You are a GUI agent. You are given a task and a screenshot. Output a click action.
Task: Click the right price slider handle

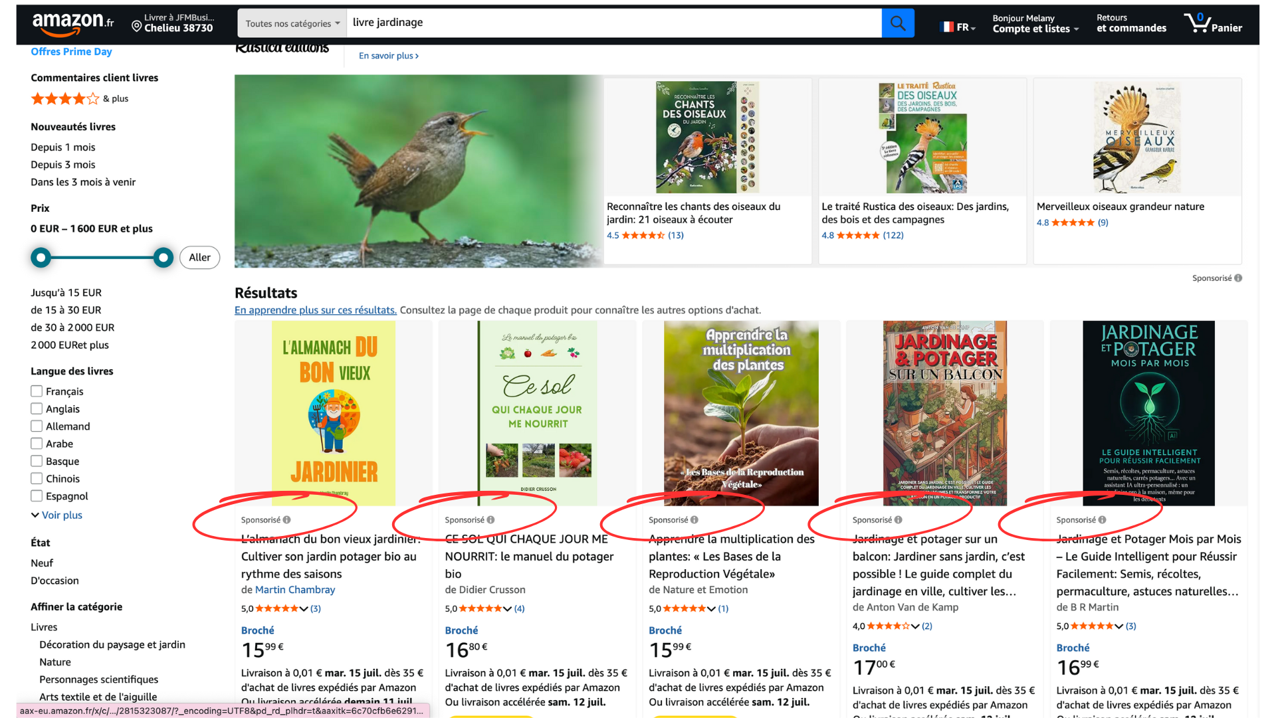163,258
